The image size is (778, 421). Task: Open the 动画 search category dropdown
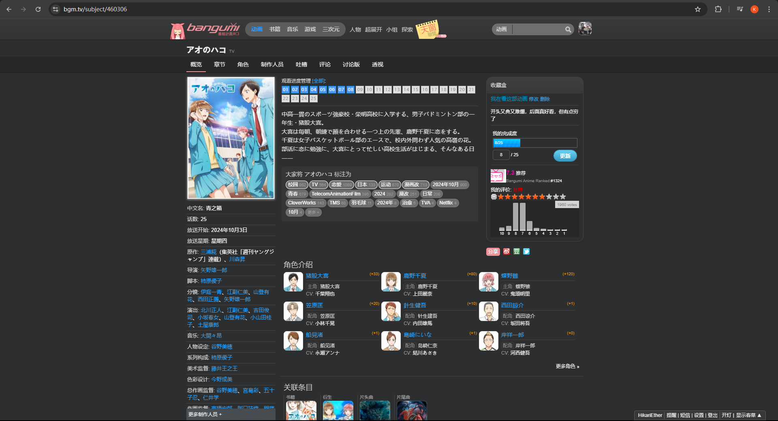tap(502, 29)
